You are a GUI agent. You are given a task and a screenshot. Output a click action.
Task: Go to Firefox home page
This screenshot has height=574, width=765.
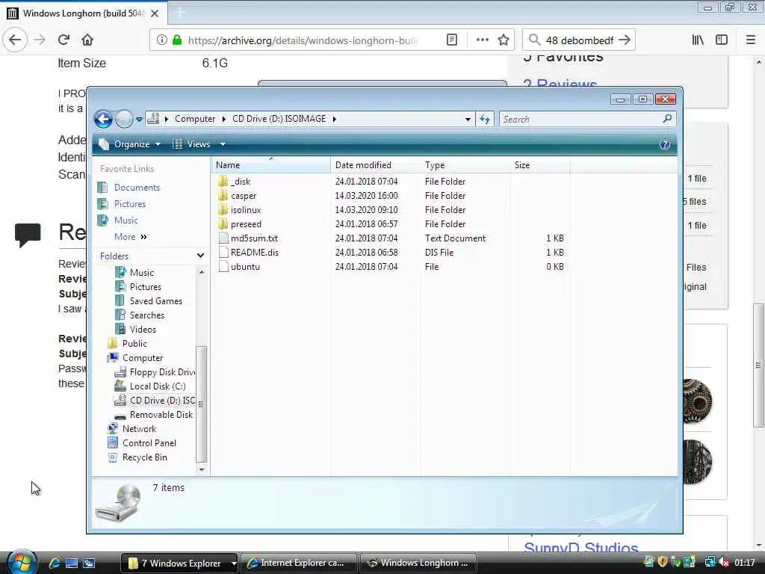click(87, 40)
